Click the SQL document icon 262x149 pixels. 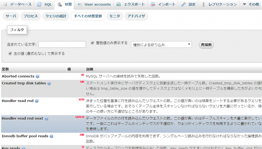(x=39, y=4)
